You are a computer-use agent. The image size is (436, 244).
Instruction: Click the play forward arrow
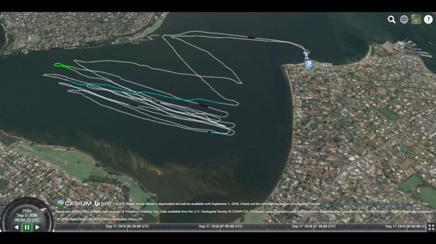[x=37, y=227]
